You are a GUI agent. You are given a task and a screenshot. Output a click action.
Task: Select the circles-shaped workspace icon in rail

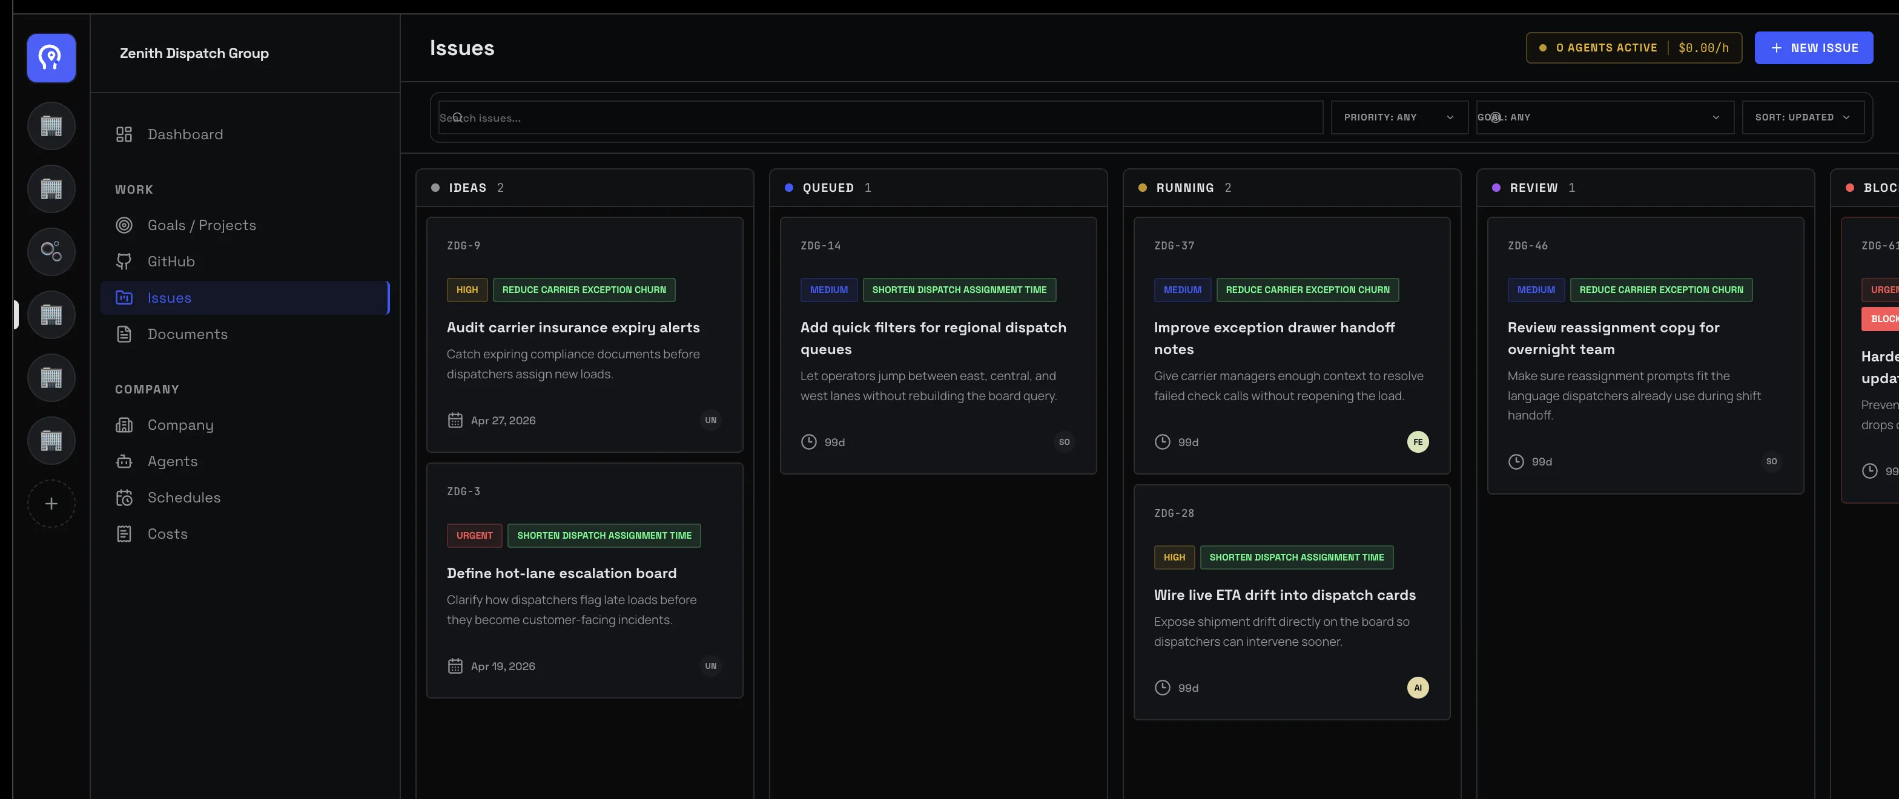51,251
